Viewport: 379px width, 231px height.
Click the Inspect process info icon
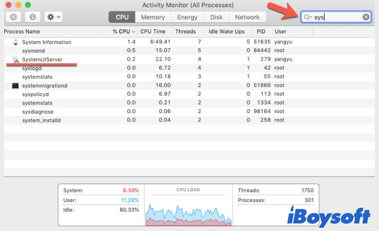click(33, 17)
